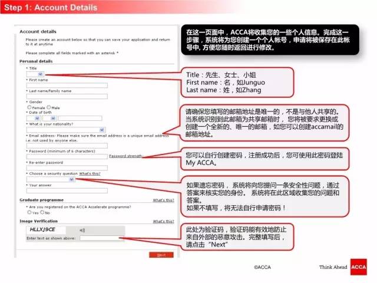Viewport: 377px width, 283px height.
Task: Open Graduate programme What's this link
Action: pos(164,200)
